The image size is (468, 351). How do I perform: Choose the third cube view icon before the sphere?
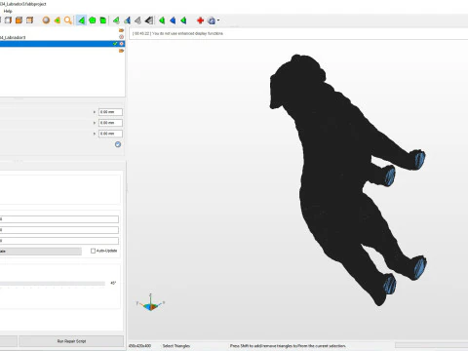[x=29, y=20]
